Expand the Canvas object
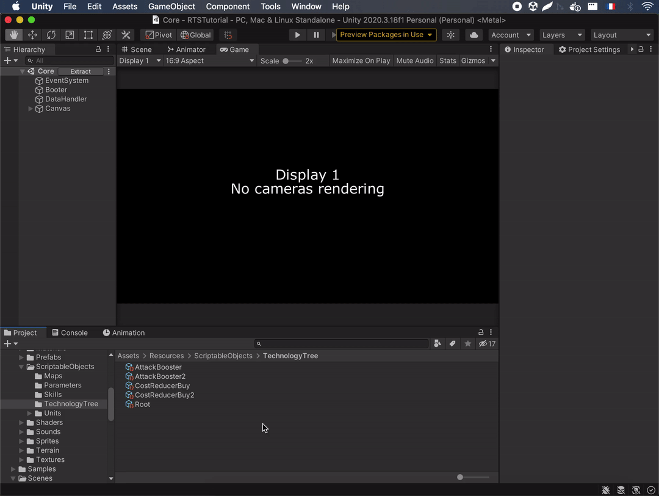 pyautogui.click(x=31, y=109)
